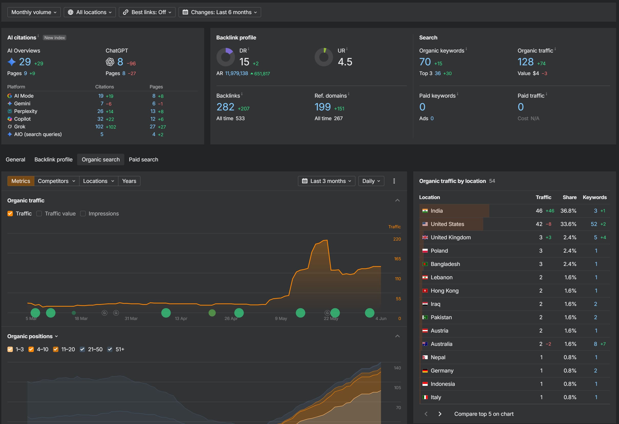Screen dimensions: 619x424
Task: Collapse the Organic positions section
Action: point(397,336)
